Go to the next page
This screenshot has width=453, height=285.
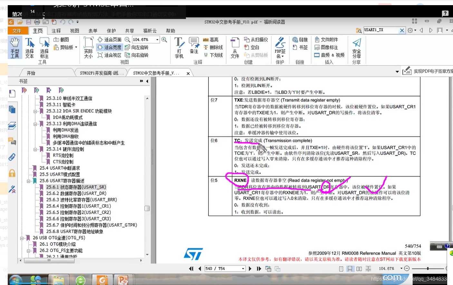[250, 269]
